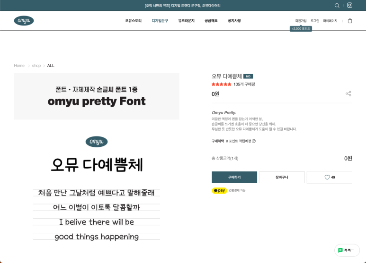Click the 간편결제 가능 text
Viewport: 366px width, 263px height.
(237, 190)
